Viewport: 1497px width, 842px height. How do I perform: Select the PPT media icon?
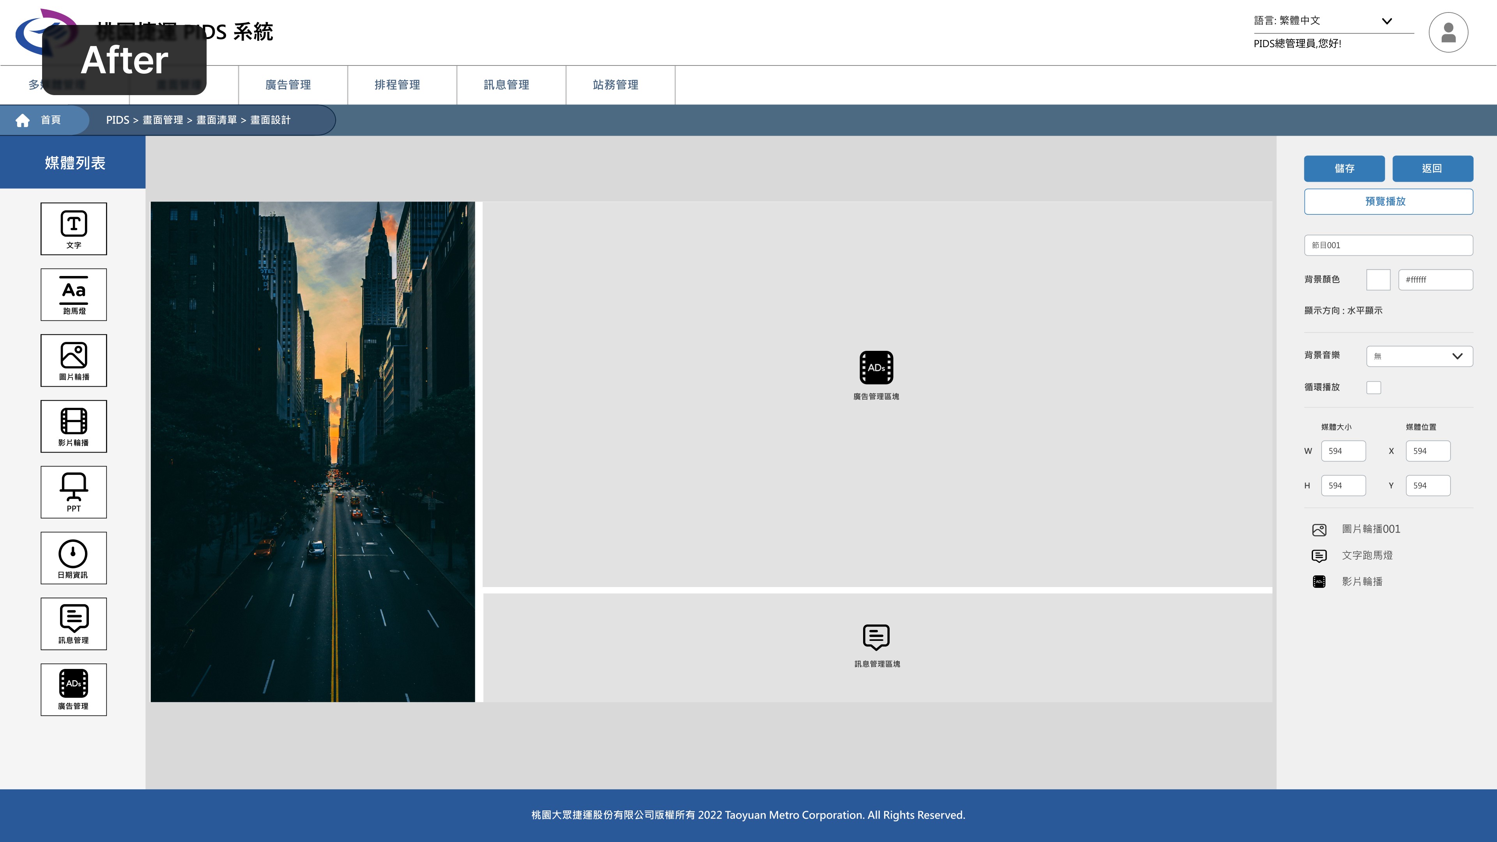click(x=74, y=492)
